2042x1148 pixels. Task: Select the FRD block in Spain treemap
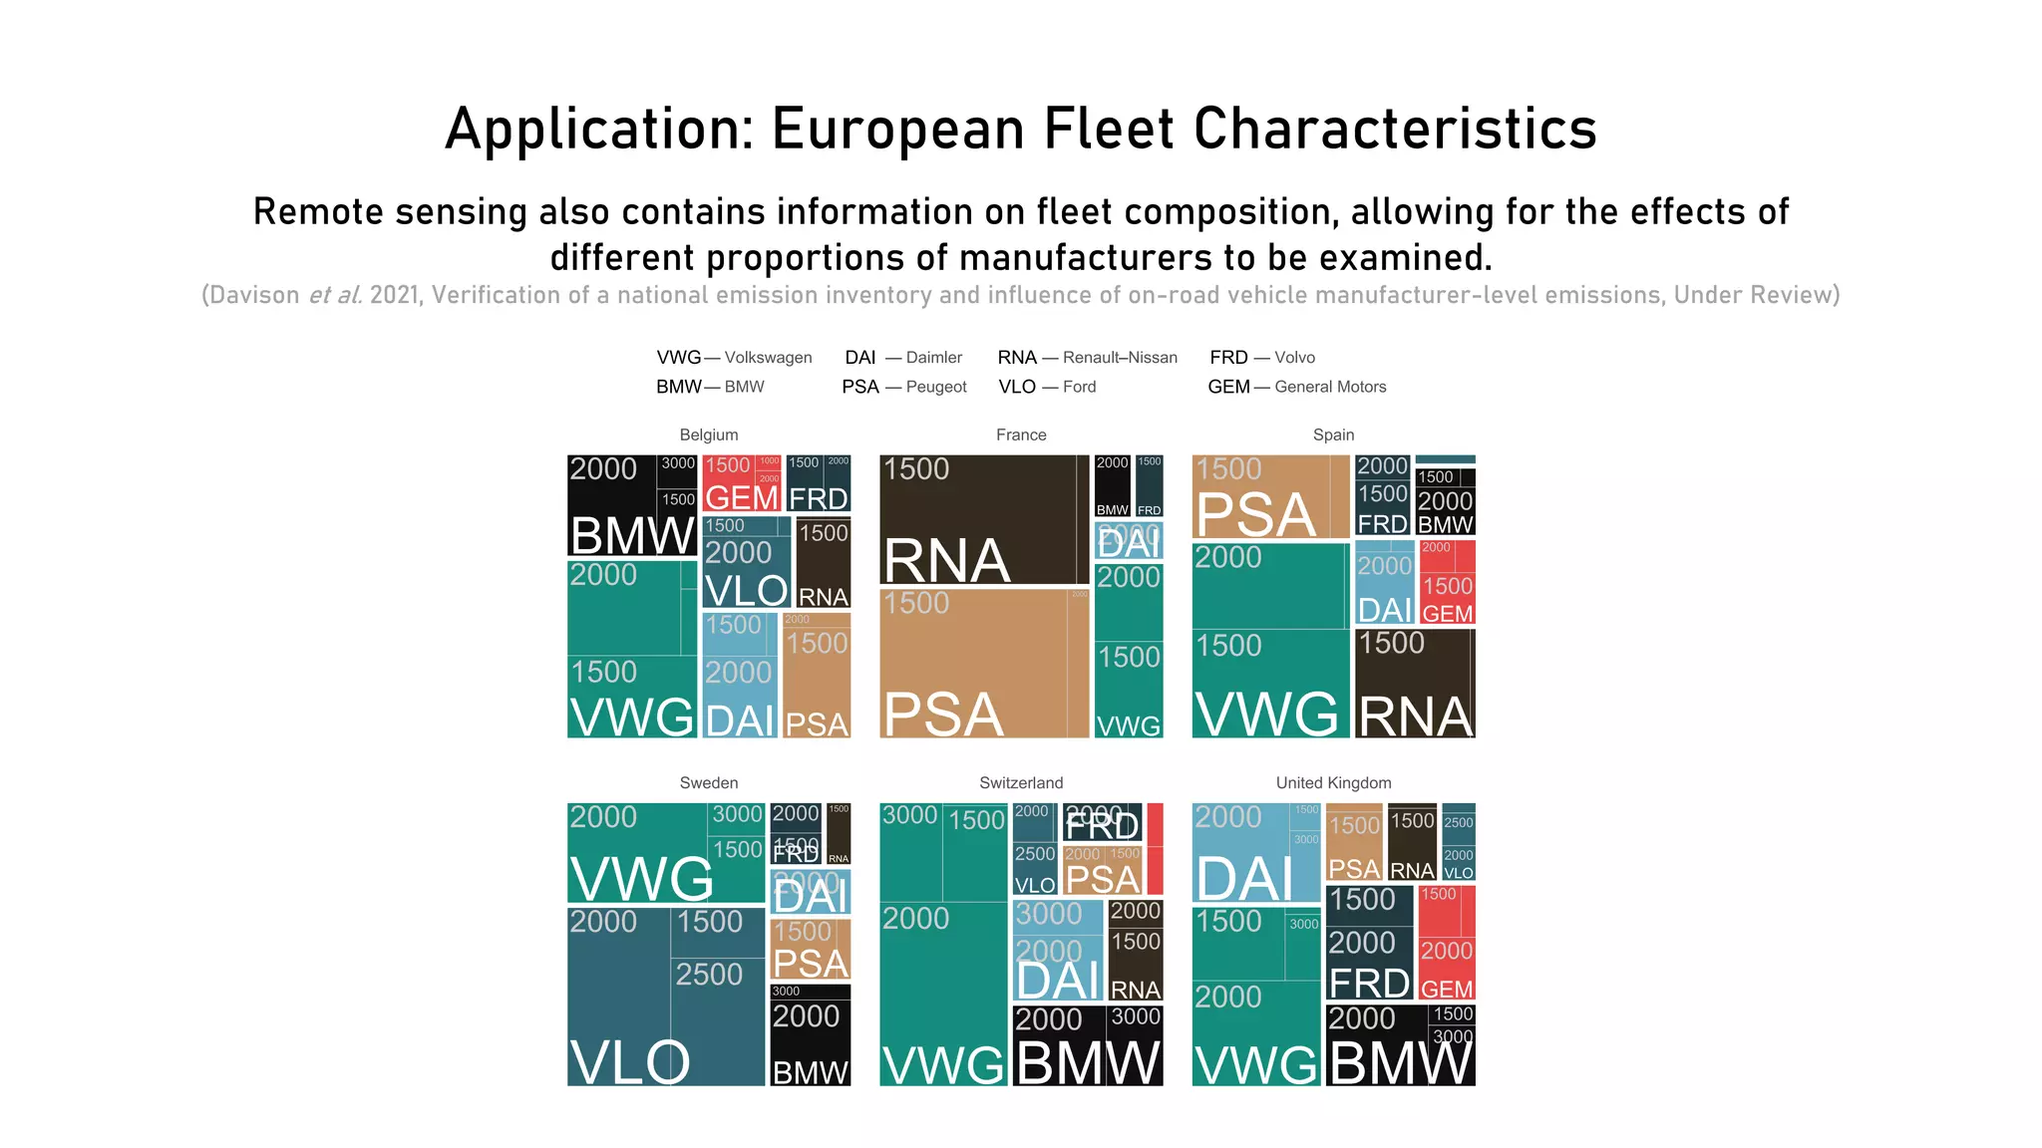point(1383,495)
